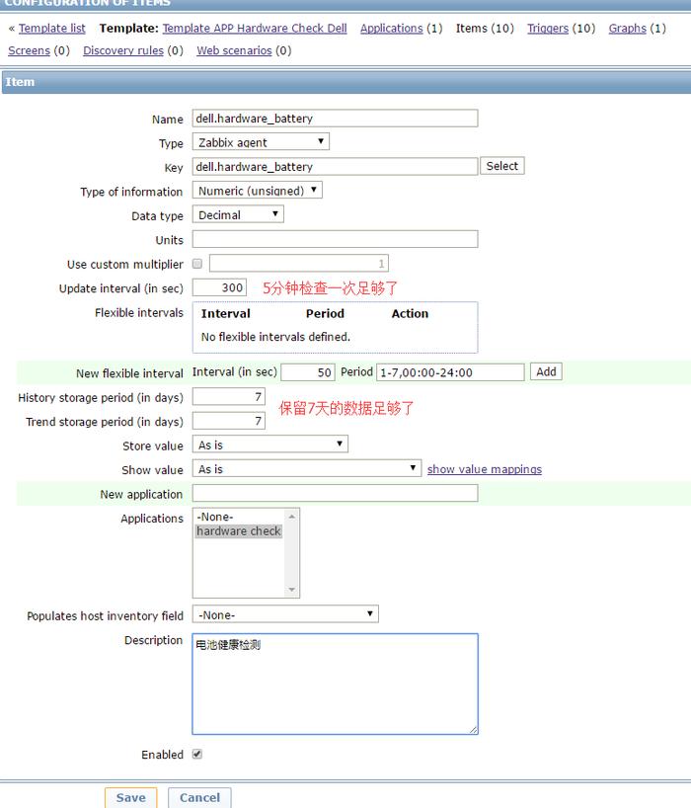Click show value mappings link

pyautogui.click(x=484, y=469)
